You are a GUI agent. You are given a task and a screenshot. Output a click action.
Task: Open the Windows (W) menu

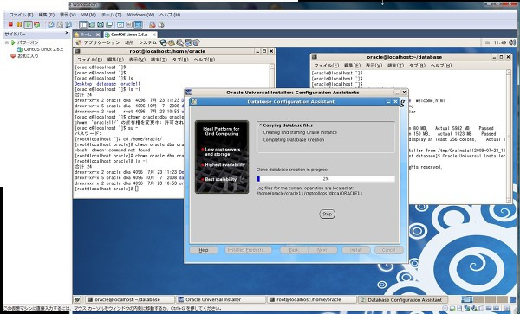pos(140,15)
